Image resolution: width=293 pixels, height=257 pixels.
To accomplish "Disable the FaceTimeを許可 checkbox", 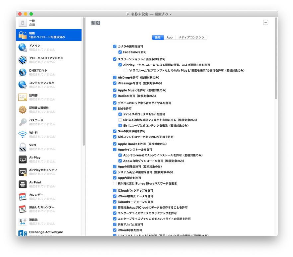I will pyautogui.click(x=120, y=52).
